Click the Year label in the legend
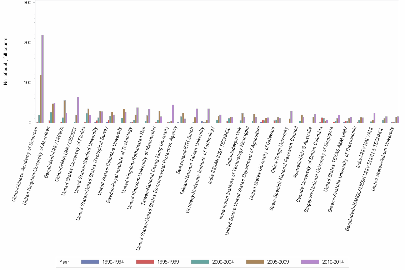This screenshot has width=405, height=270. tap(64, 262)
